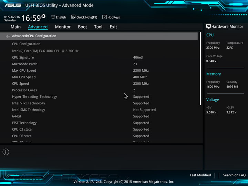
Task: Click the Hardware Monitor screen icon
Action: 208,27
